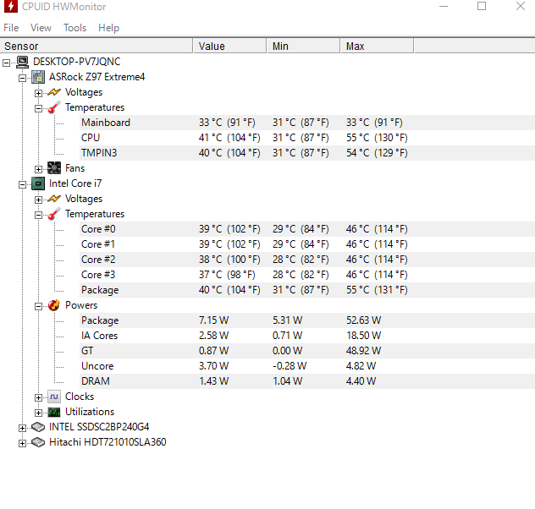Click the Powers flame icon
The image size is (535, 509).
coord(54,305)
